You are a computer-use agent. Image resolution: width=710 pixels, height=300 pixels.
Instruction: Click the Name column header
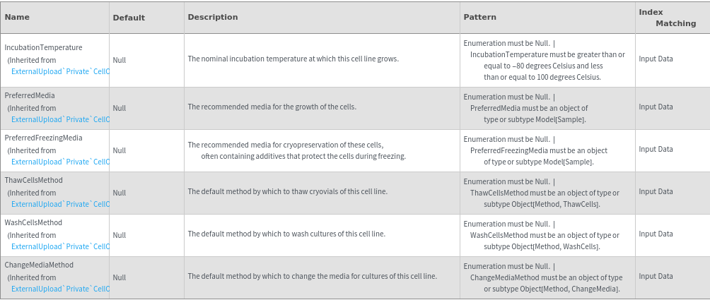pos(17,17)
